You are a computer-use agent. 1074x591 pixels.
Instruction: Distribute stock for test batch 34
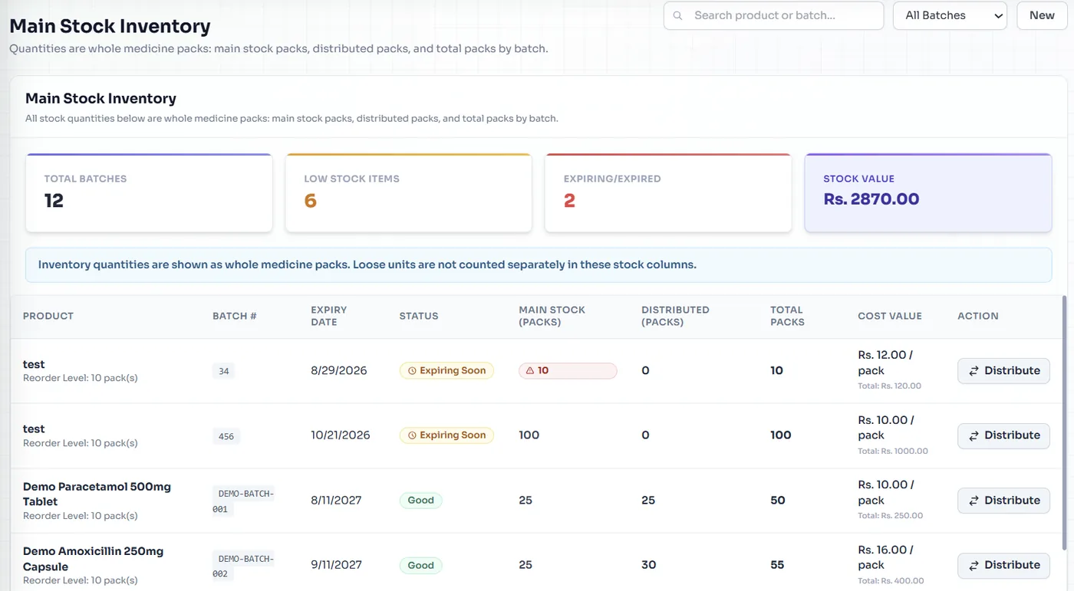pyautogui.click(x=1003, y=371)
